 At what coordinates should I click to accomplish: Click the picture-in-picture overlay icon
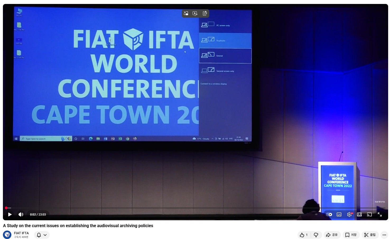tap(186, 13)
